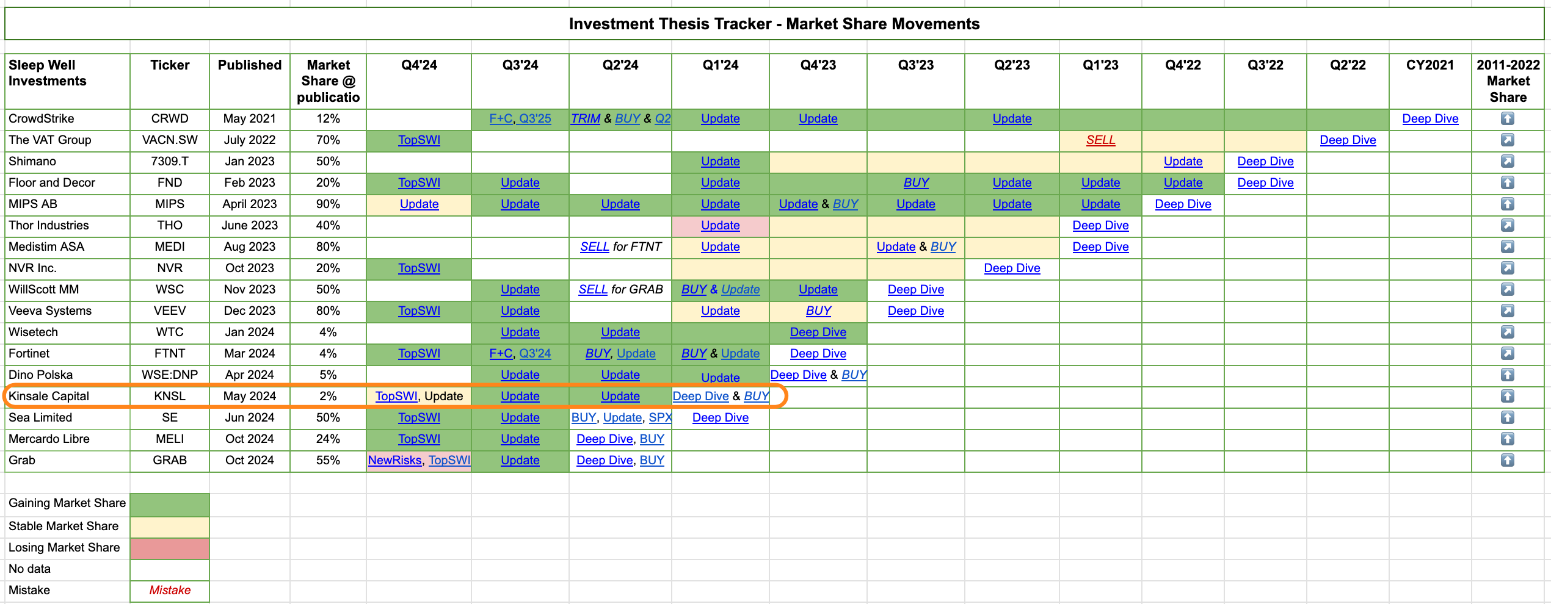The height and width of the screenshot is (604, 1551).
Task: Click the arrow icon in MIPS AB row
Action: tap(1507, 204)
